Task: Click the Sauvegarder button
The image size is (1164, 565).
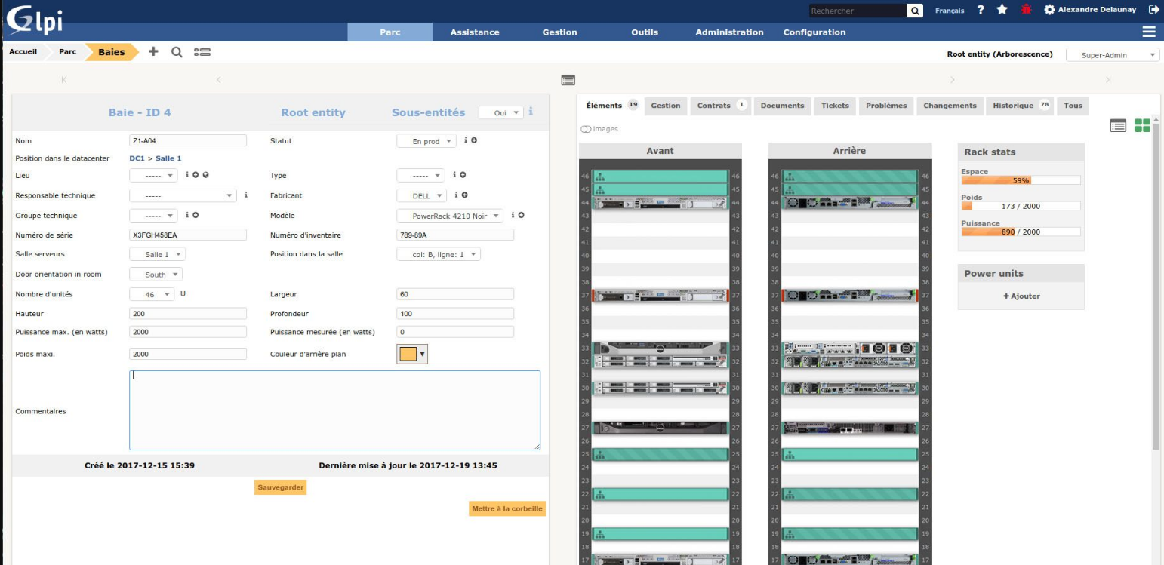Action: 281,488
